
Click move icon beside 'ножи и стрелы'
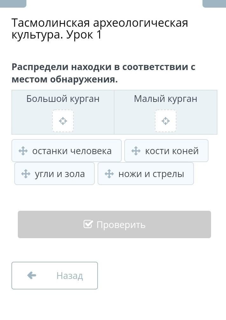109,174
